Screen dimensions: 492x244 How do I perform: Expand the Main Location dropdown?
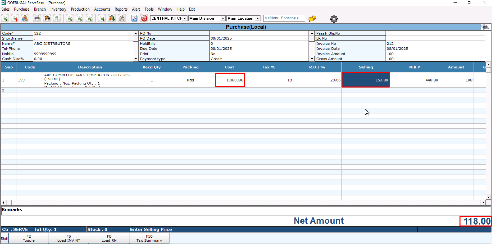(258, 18)
